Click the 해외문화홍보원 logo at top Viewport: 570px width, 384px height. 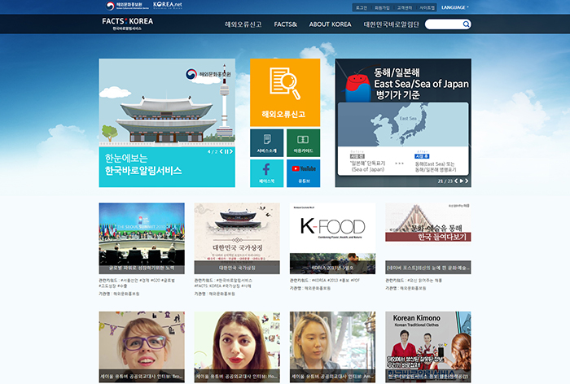click(127, 6)
